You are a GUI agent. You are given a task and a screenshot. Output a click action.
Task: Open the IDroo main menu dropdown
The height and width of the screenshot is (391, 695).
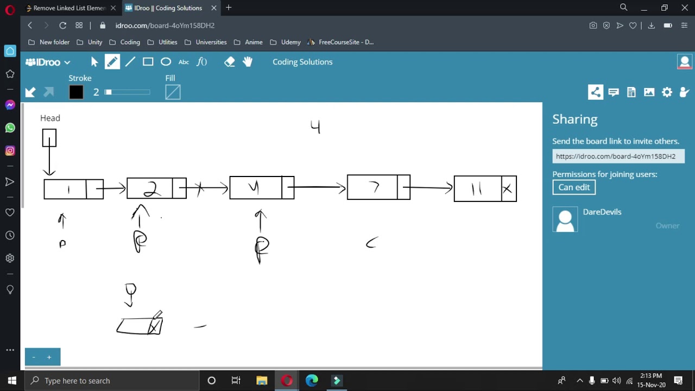[48, 62]
